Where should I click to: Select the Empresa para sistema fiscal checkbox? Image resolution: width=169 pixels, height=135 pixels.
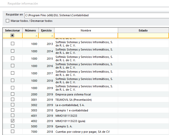[12, 94]
